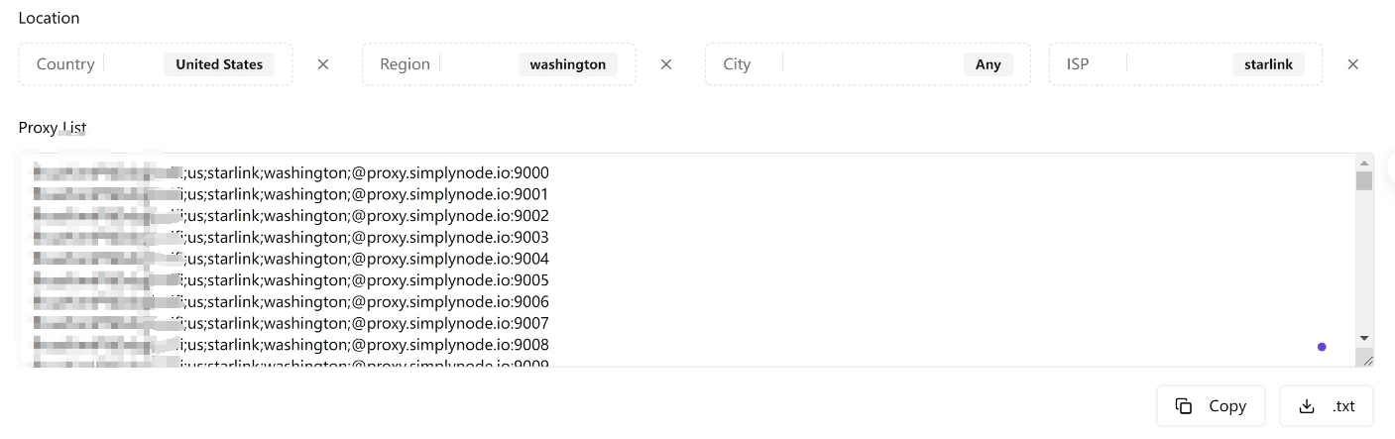Click the Proxy List scrollbar thumb
Screen dimensions: 1395x439
pos(1364,180)
